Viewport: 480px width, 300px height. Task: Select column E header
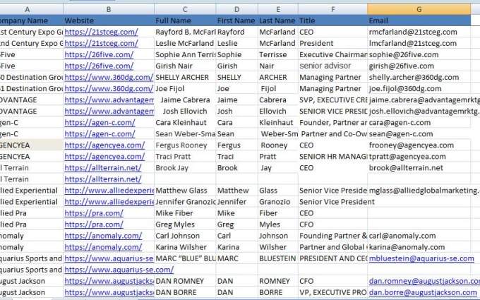pos(277,9)
